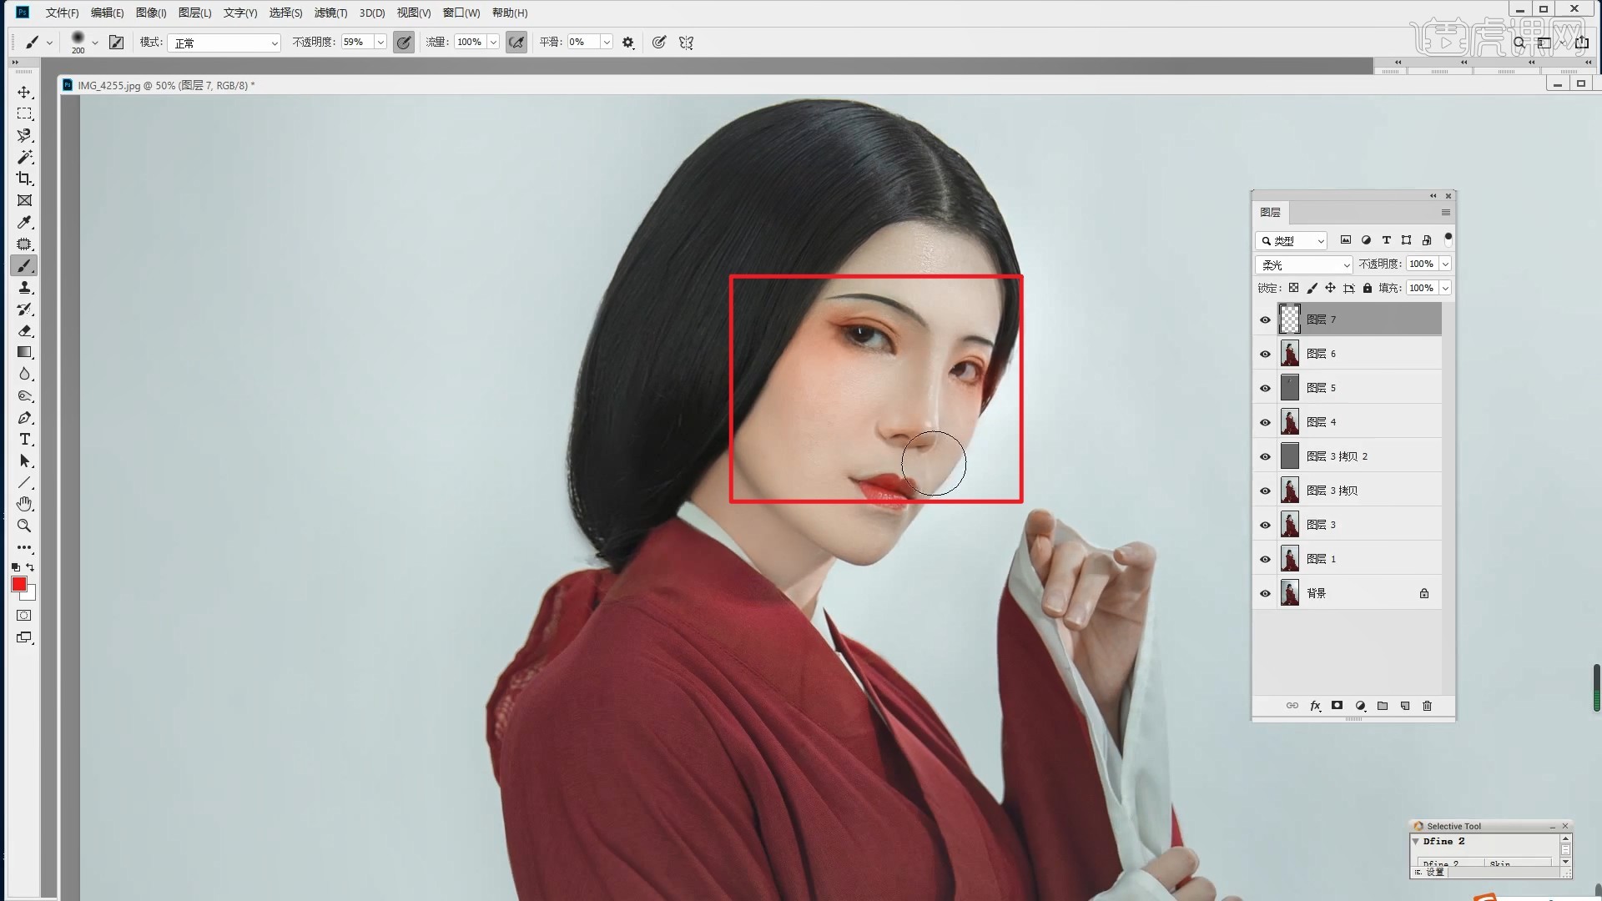
Task: Open the 图像(I) menu
Action: tap(151, 13)
